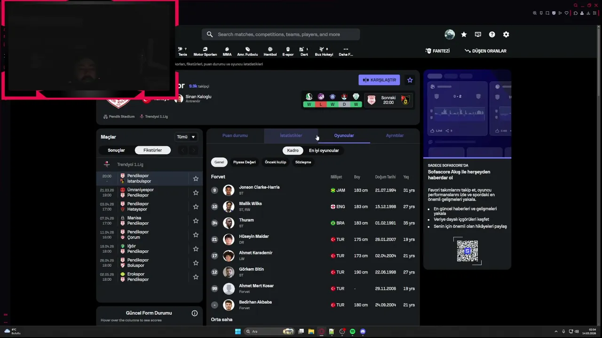Open favorites star in Sofascore header

[464, 34]
